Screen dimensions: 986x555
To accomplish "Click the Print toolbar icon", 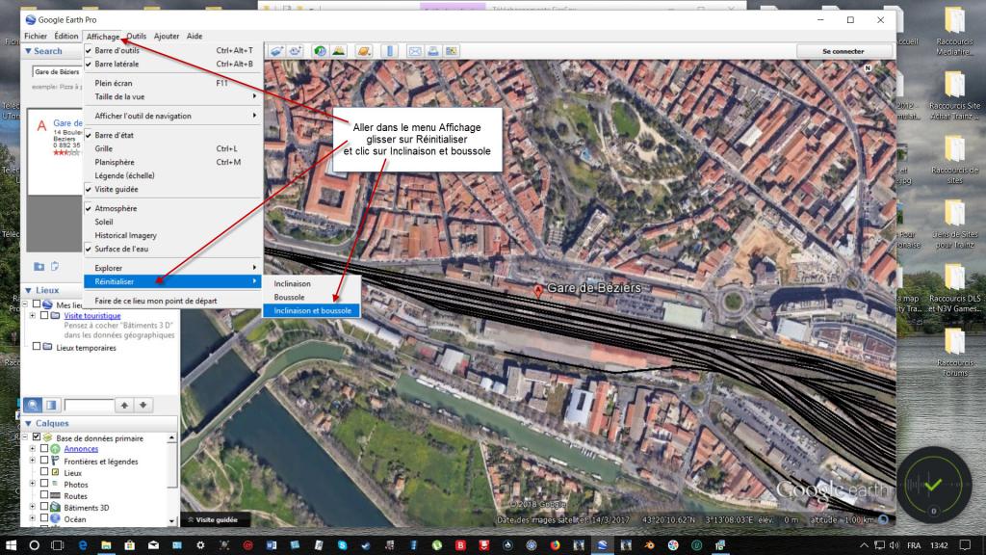I will click(433, 51).
